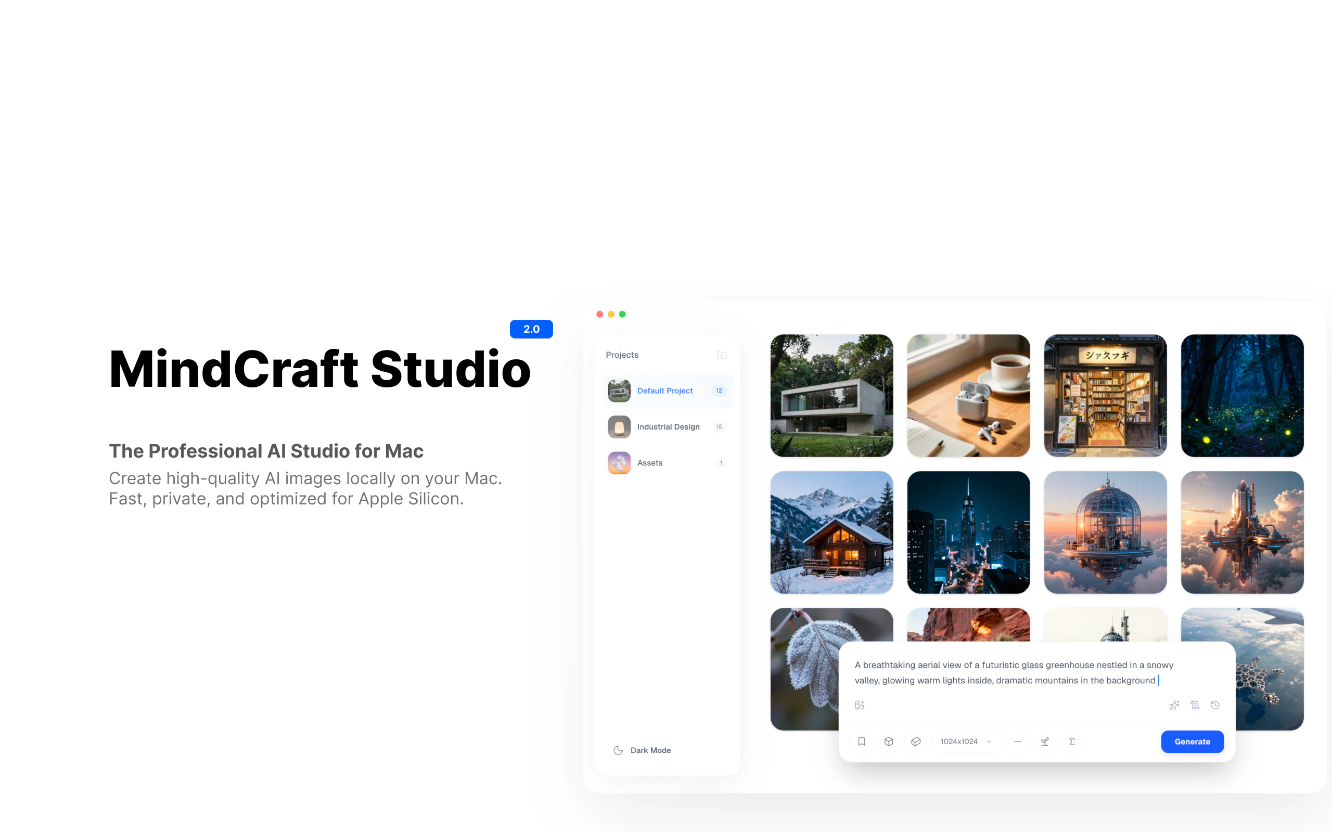Open the Japanese bookstore thumbnail
Viewport: 1332px width, 832px height.
tap(1105, 396)
